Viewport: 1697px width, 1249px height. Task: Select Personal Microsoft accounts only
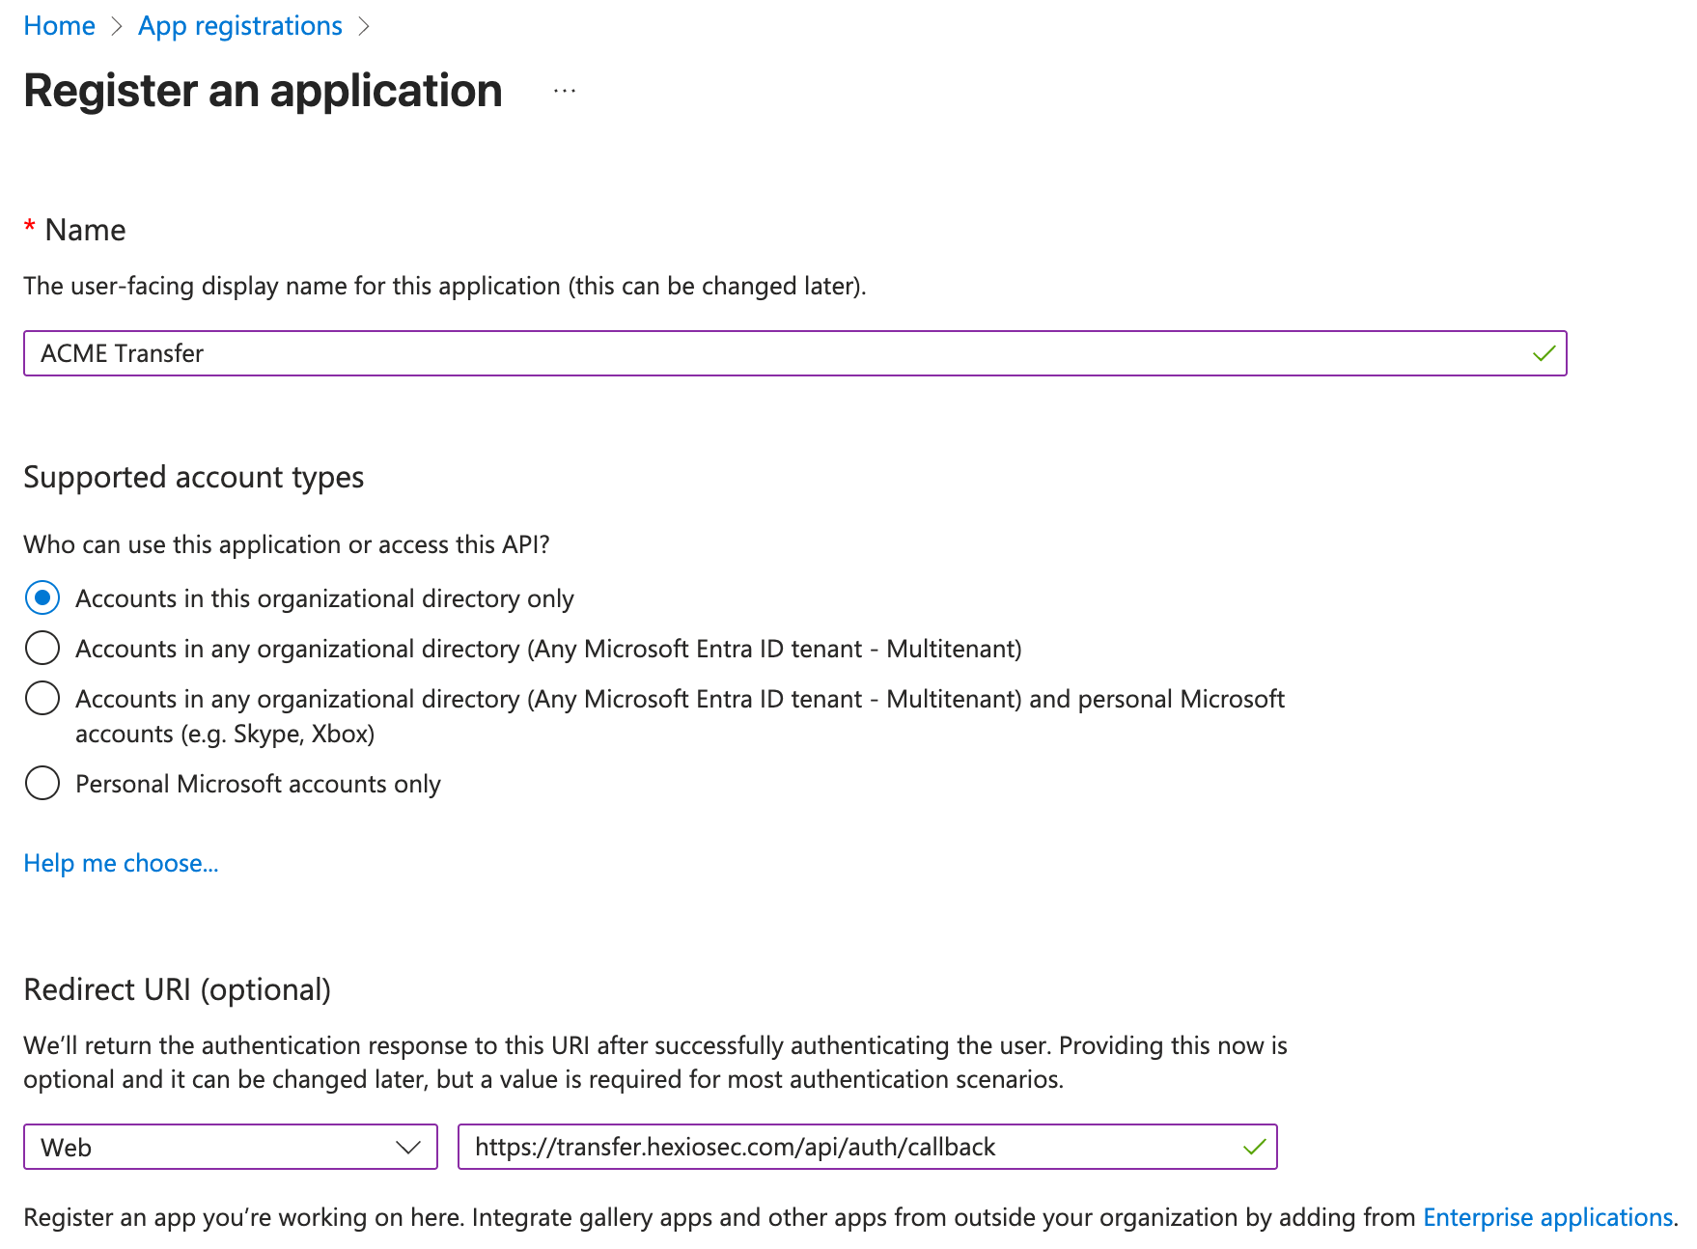click(x=42, y=784)
